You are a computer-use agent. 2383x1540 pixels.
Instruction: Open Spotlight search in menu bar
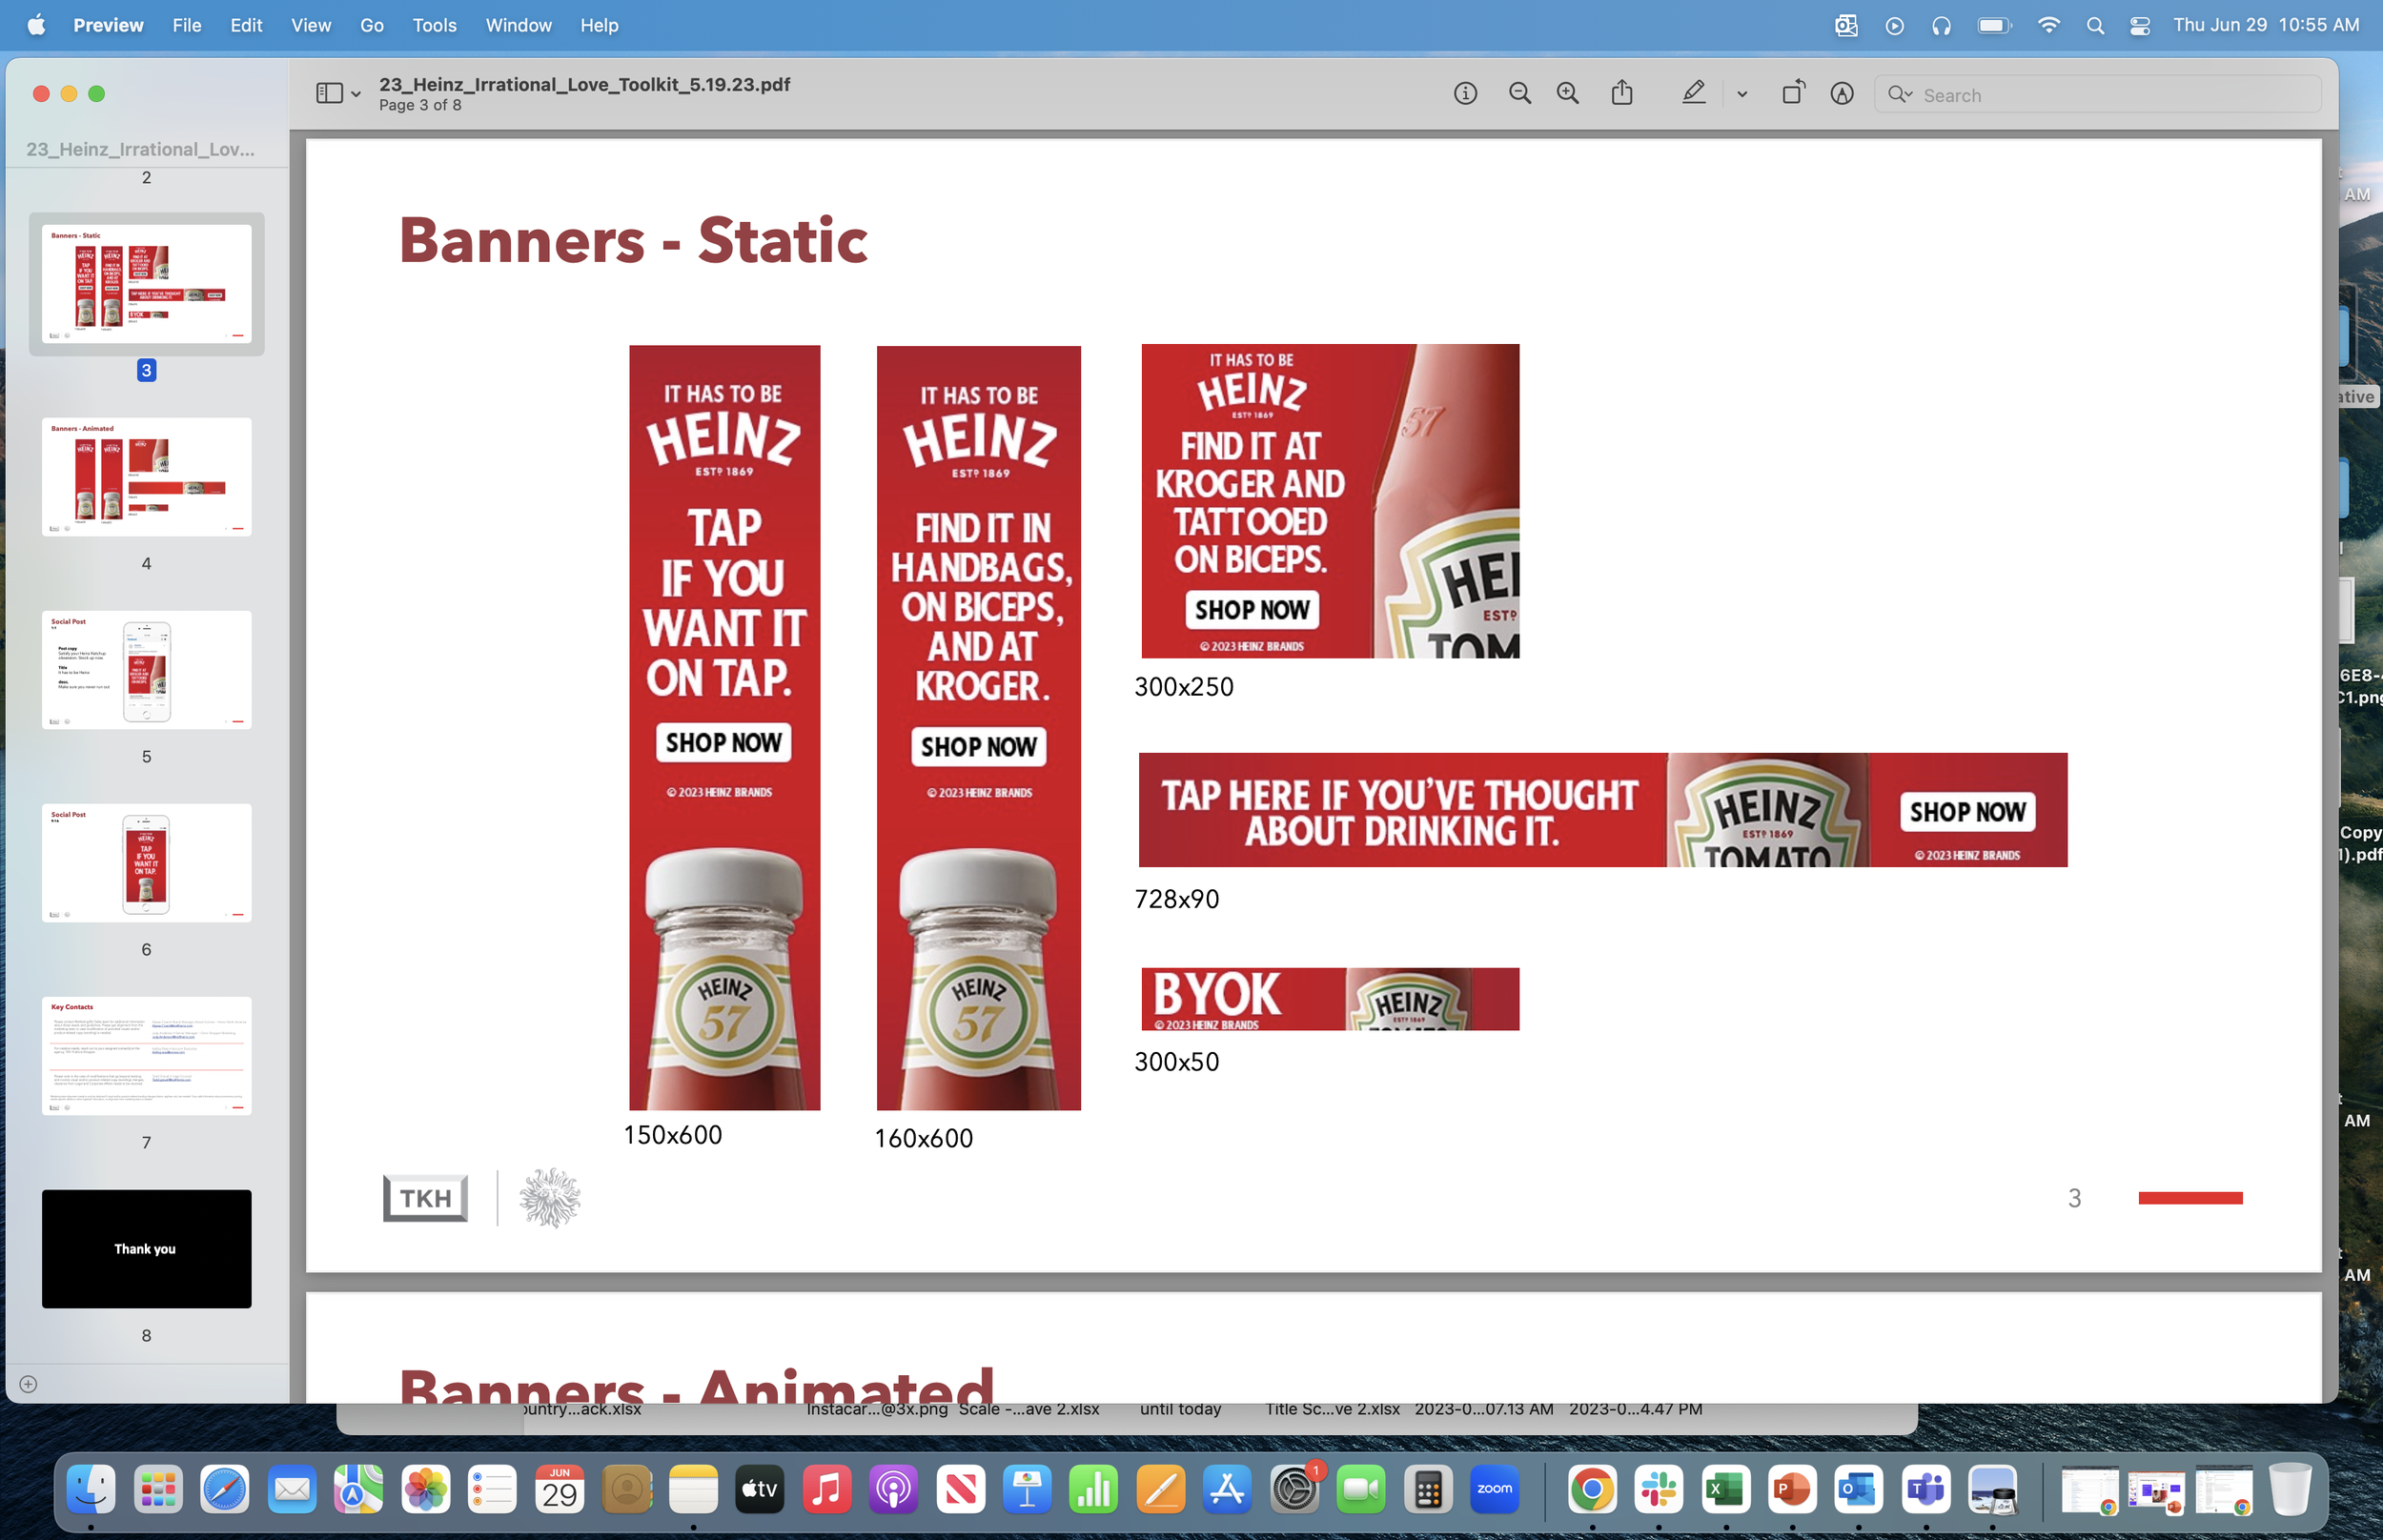(2095, 25)
